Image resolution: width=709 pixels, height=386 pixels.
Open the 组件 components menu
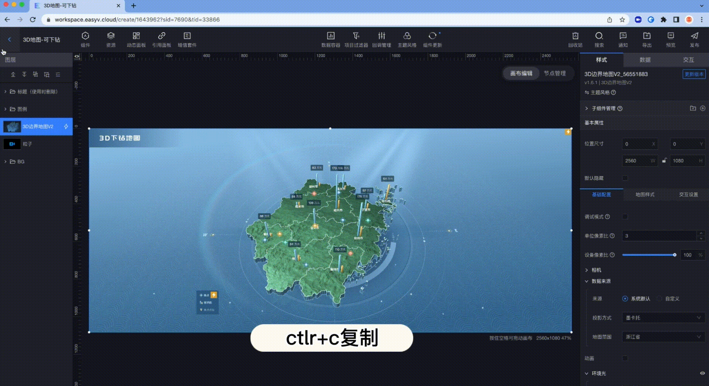[85, 39]
